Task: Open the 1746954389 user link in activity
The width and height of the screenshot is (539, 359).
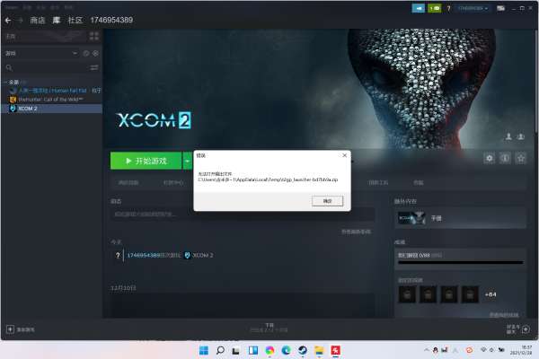Action: [x=144, y=255]
